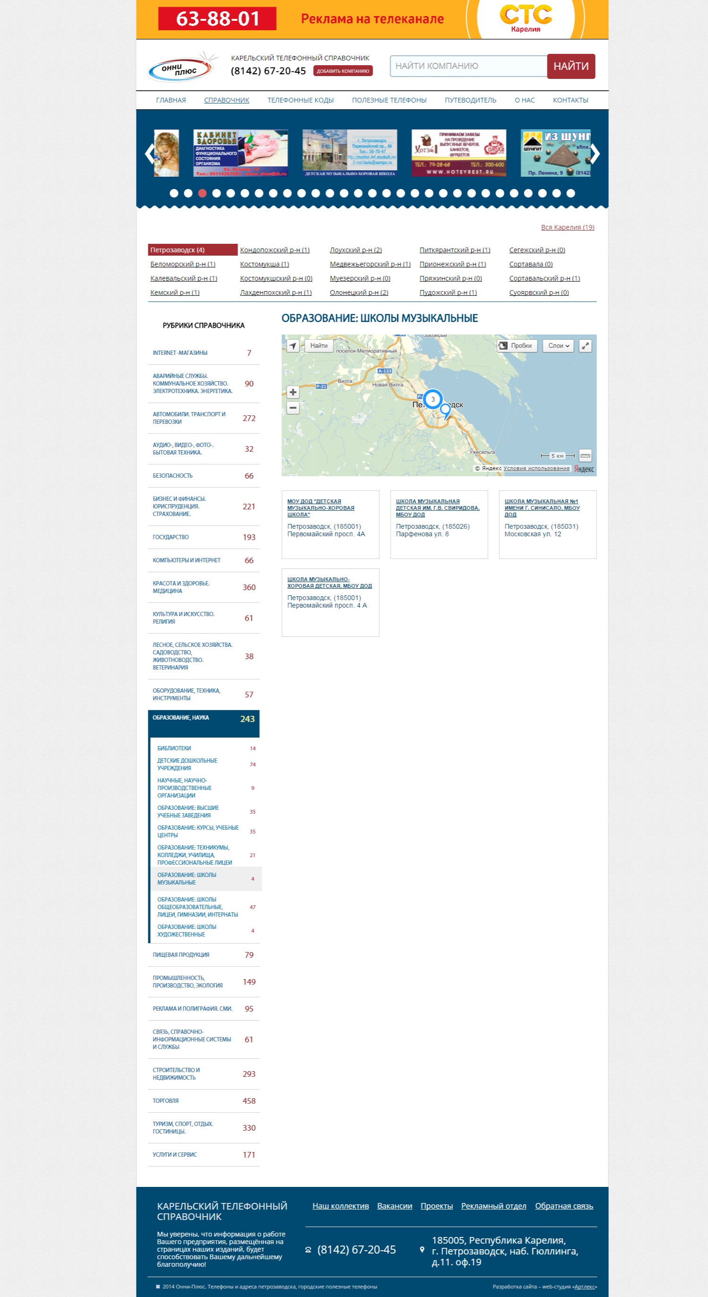Open Школа музыкальная им. Г.В. Свиридова listing
This screenshot has width=708, height=1297.
(438, 507)
